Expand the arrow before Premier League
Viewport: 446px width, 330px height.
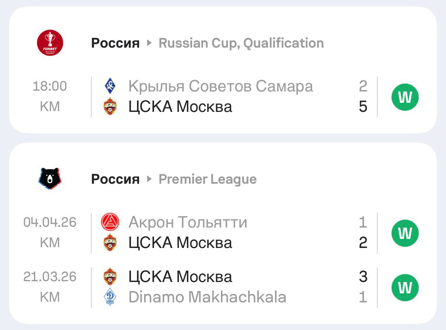coord(149,179)
